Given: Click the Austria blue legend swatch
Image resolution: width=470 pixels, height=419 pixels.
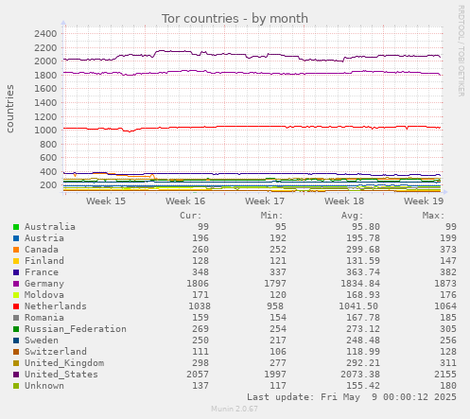Looking at the screenshot, I should click(16, 238).
